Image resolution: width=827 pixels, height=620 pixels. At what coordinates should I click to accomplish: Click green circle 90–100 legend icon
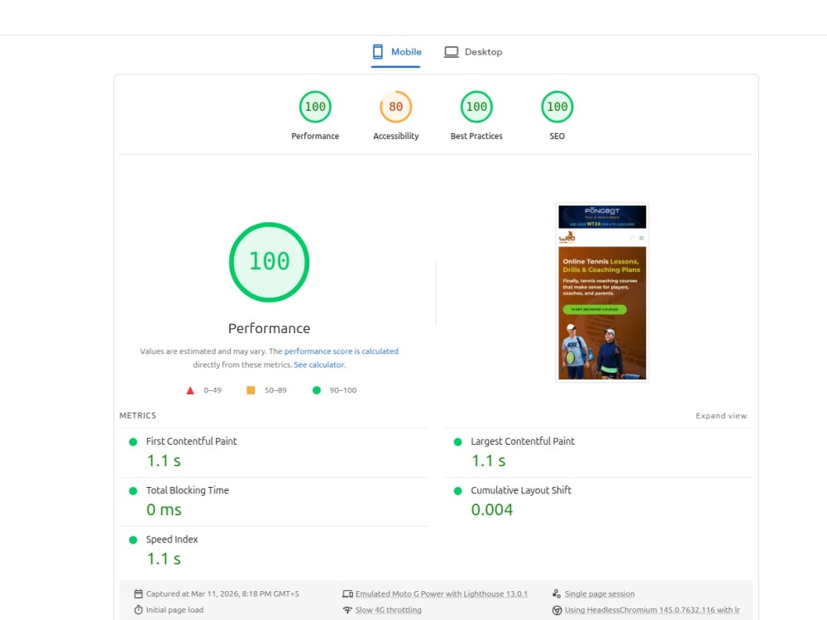point(317,390)
